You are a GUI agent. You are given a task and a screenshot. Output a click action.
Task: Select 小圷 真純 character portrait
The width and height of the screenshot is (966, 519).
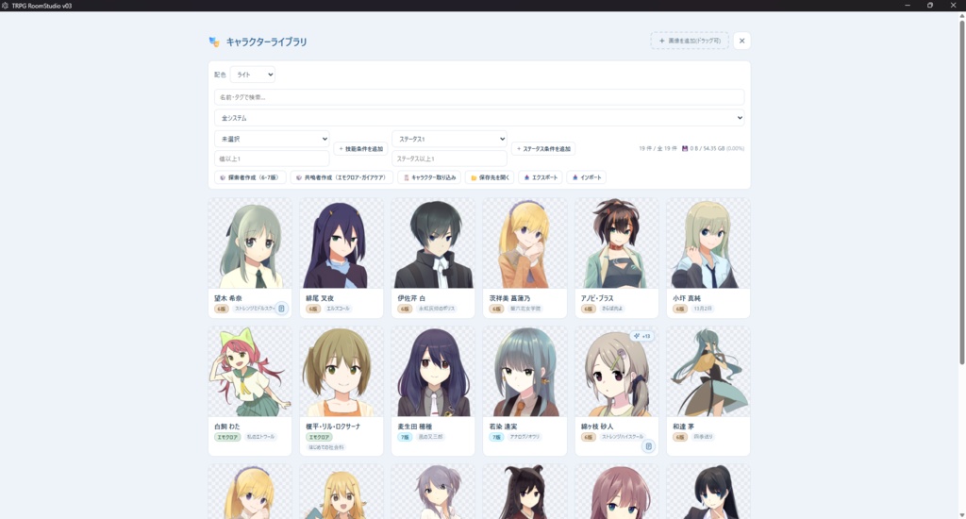[x=708, y=243]
